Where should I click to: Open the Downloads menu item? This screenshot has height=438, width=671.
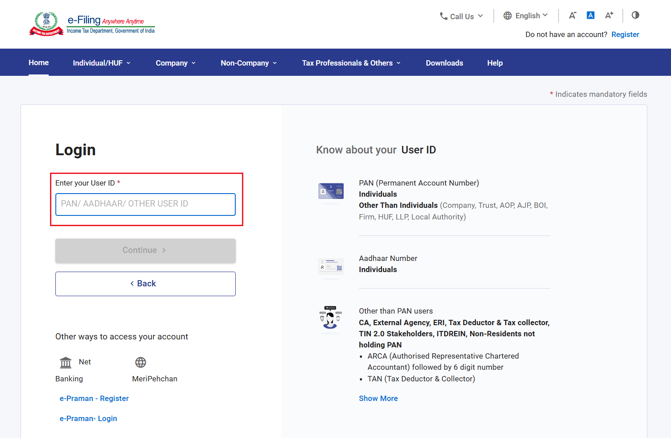(444, 63)
